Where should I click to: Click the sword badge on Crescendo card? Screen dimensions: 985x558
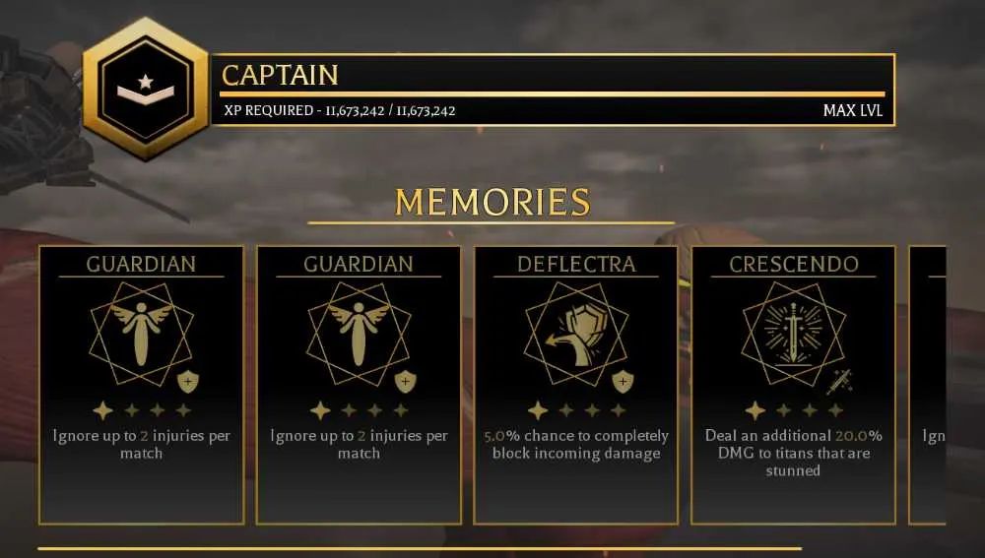[839, 382]
